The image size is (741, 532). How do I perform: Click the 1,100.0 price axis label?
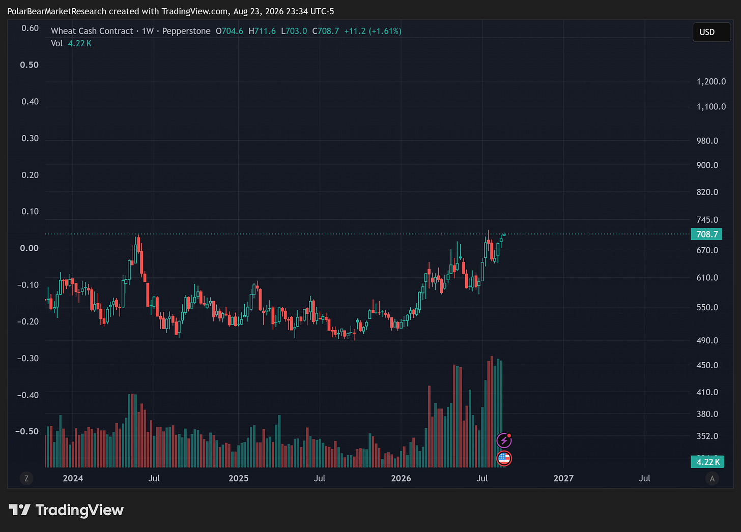(711, 106)
